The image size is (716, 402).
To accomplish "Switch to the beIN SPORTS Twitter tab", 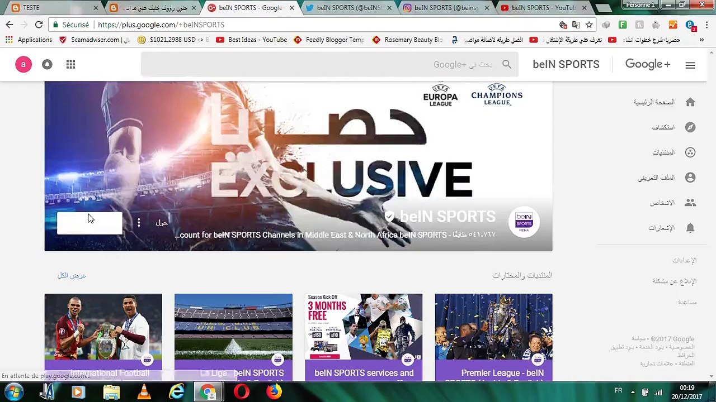I will [x=347, y=8].
